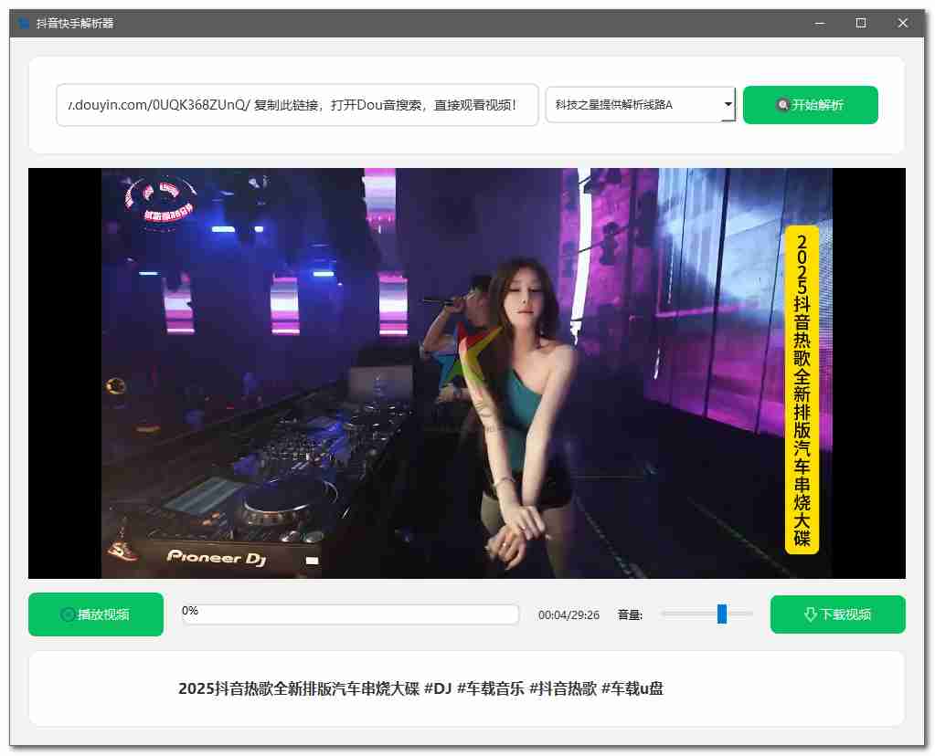Click the down-arrow icon on 下载视频
Image resolution: width=935 pixels, height=756 pixels.
810,614
